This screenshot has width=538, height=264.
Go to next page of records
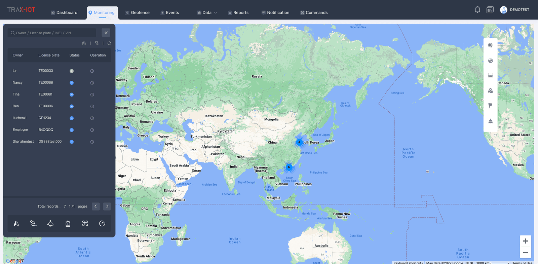pos(107,206)
